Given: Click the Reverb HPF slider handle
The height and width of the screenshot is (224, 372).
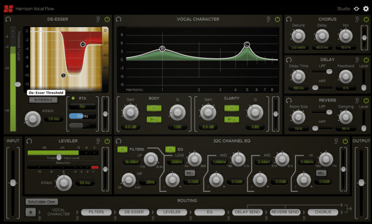Looking at the screenshot, I should click(x=315, y=128).
